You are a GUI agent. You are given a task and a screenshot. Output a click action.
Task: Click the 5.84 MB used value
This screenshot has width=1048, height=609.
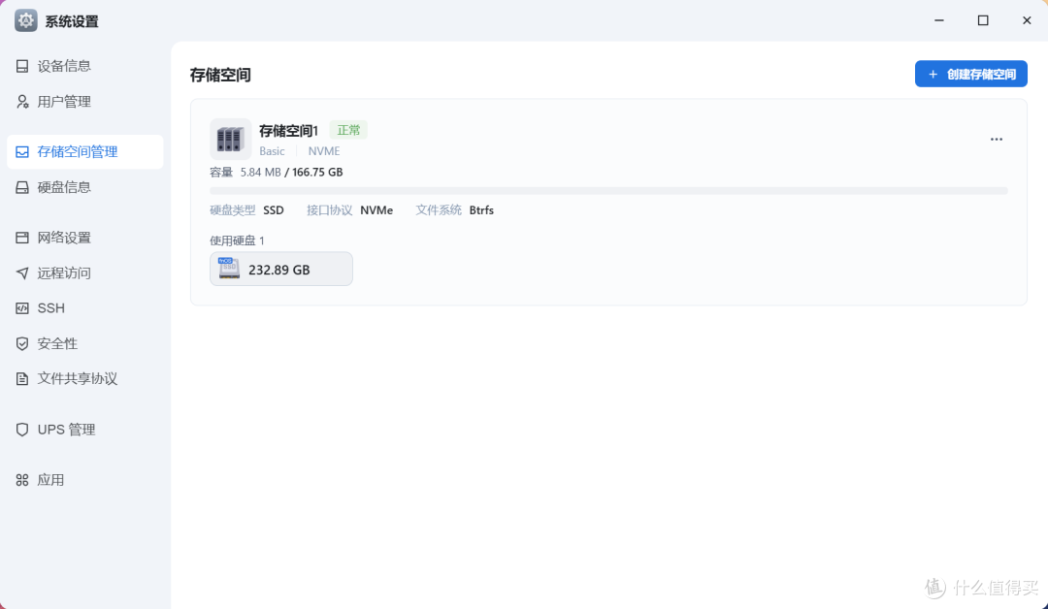tap(261, 173)
